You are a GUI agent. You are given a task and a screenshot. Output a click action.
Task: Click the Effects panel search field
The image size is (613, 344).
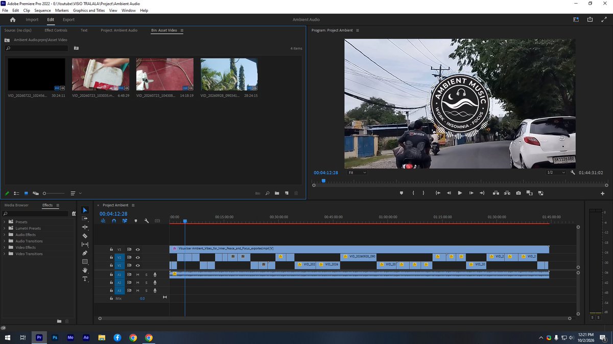[36, 214]
